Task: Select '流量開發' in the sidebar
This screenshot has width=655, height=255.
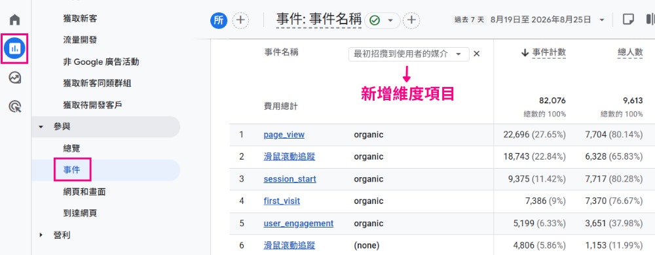Action: [x=80, y=40]
